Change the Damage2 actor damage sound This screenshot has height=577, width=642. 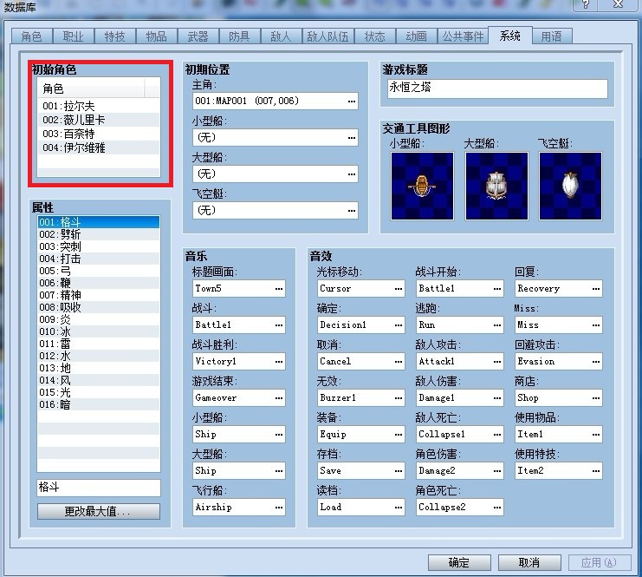click(460, 470)
